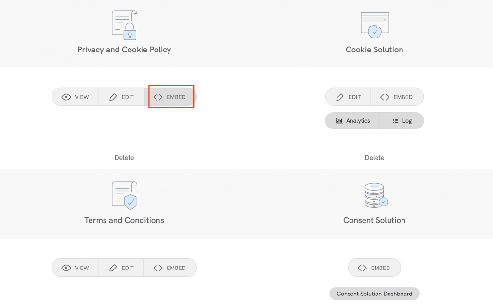Click the Consent Solution database icon
This screenshot has width=493, height=307.
374,195
